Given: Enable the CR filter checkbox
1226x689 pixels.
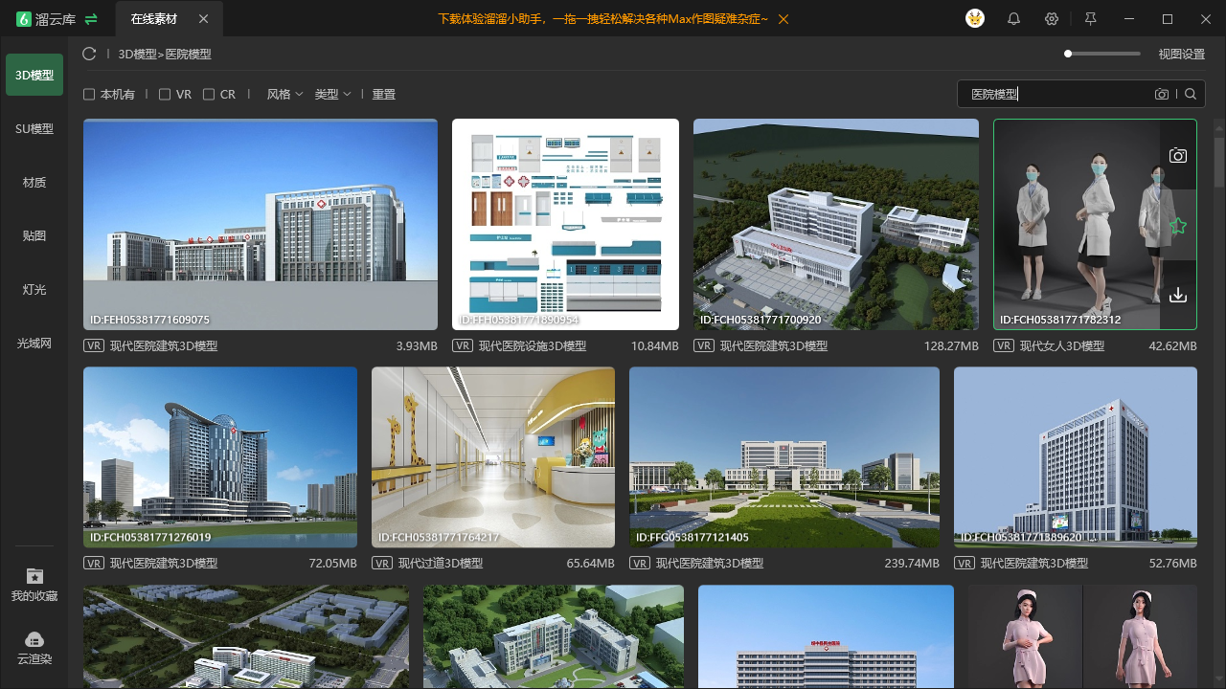Looking at the screenshot, I should pos(209,95).
